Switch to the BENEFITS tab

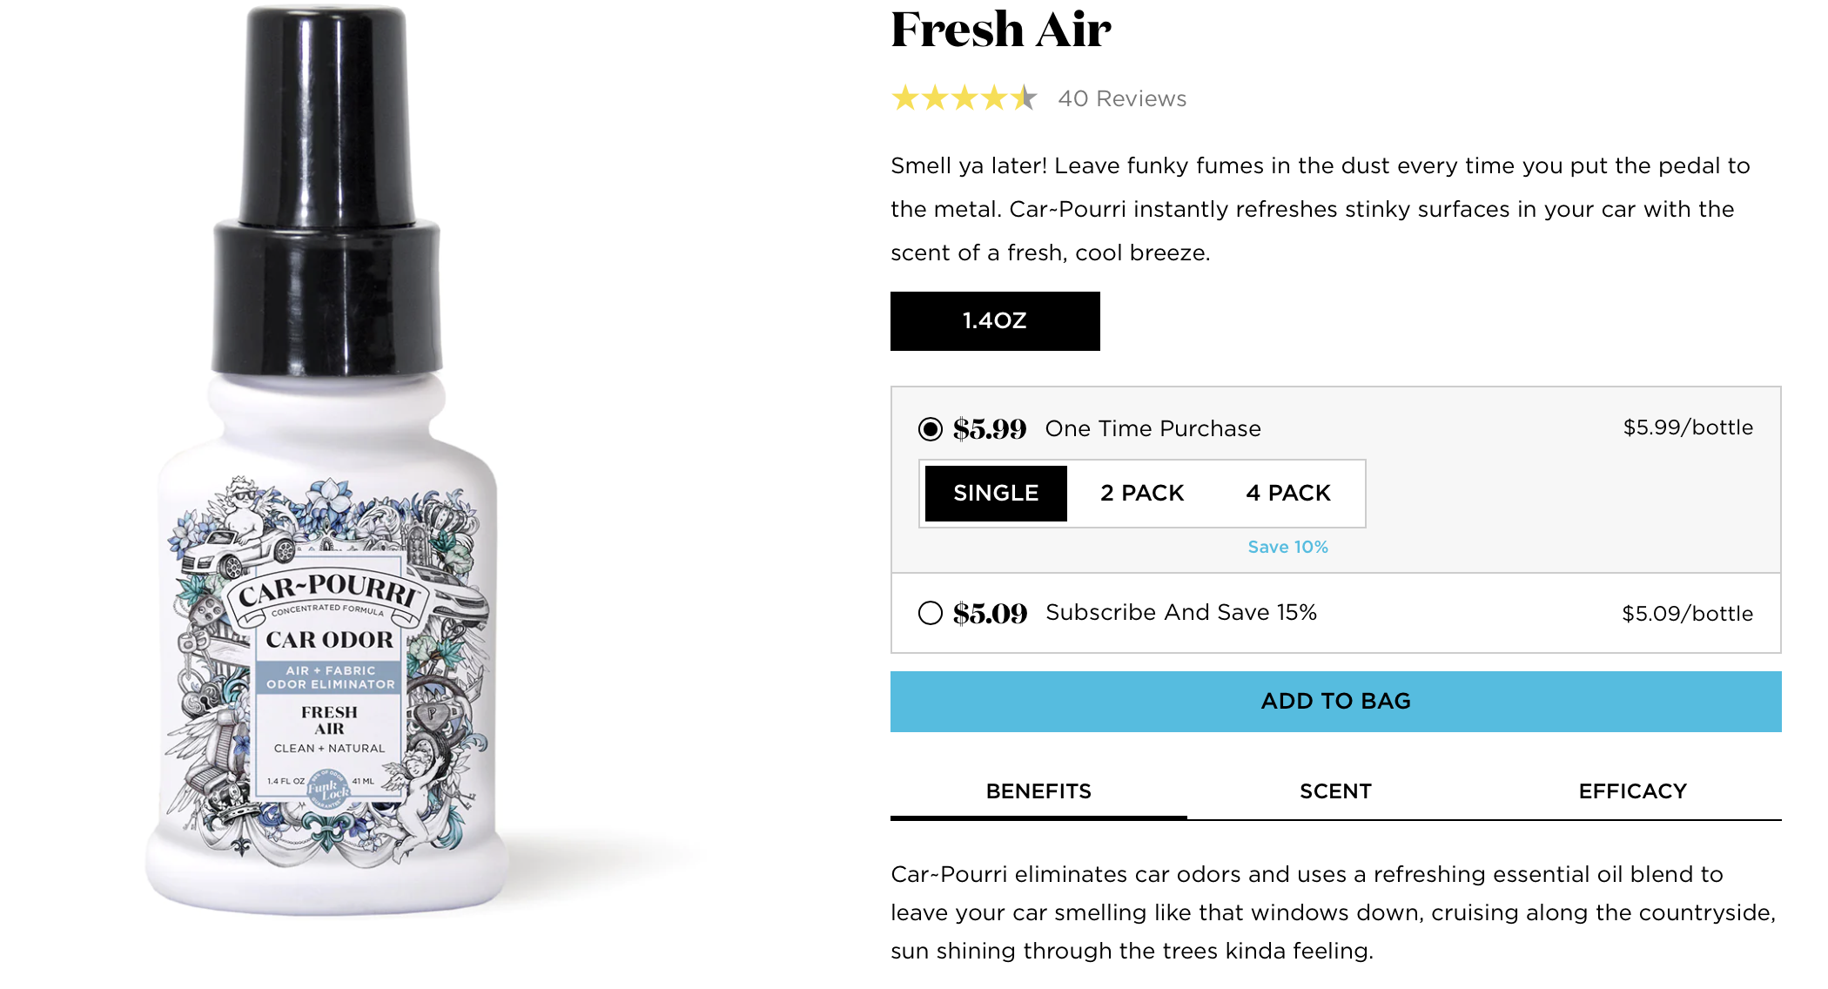(x=1038, y=791)
